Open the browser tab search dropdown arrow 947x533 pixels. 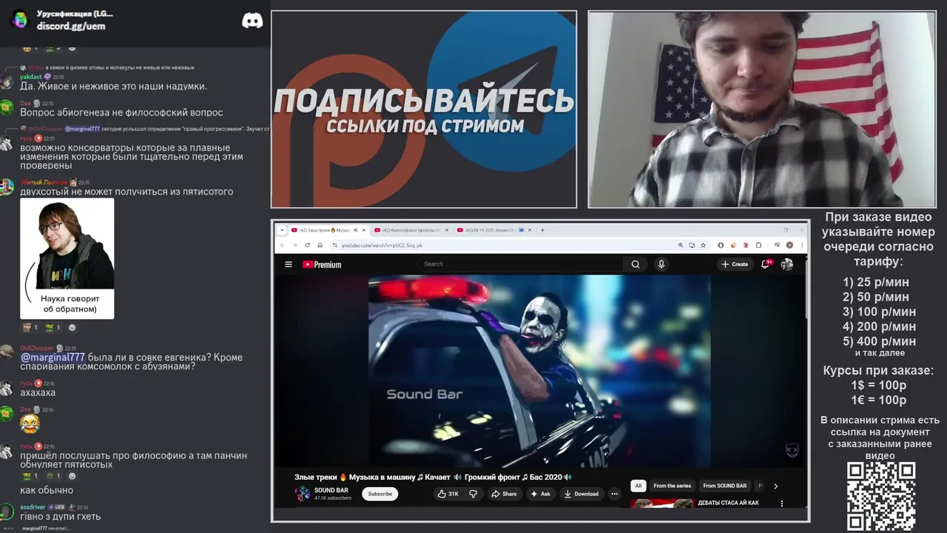tap(282, 230)
